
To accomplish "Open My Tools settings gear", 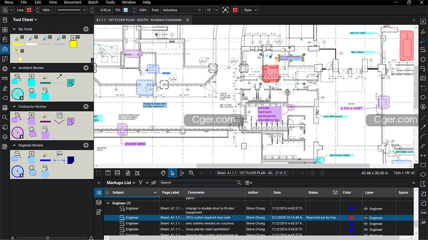I will pyautogui.click(x=86, y=29).
